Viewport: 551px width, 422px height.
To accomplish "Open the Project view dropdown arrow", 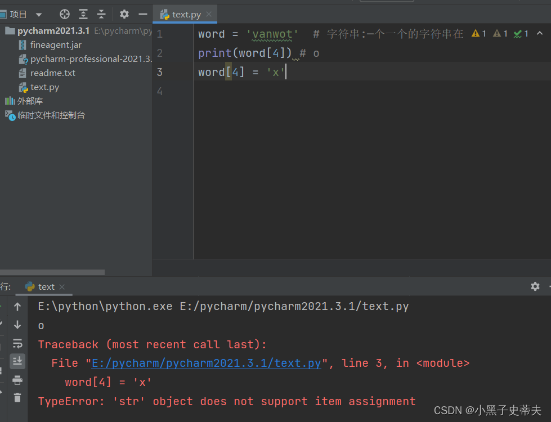I will (39, 15).
